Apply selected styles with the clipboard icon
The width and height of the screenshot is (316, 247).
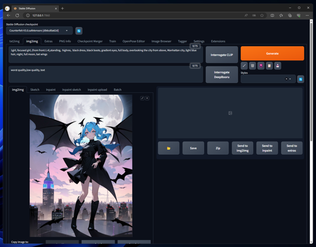click(x=269, y=65)
